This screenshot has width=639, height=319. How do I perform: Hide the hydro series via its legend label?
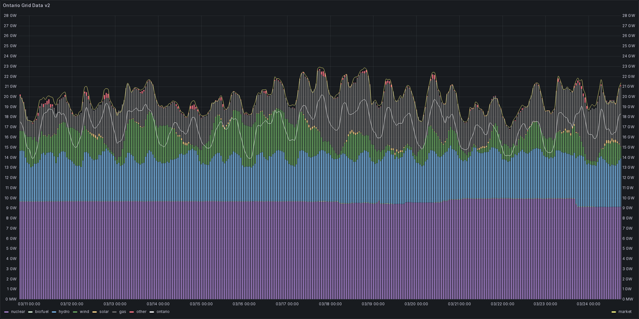click(63, 312)
